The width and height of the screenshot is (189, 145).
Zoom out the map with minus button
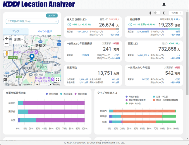point(7,44)
